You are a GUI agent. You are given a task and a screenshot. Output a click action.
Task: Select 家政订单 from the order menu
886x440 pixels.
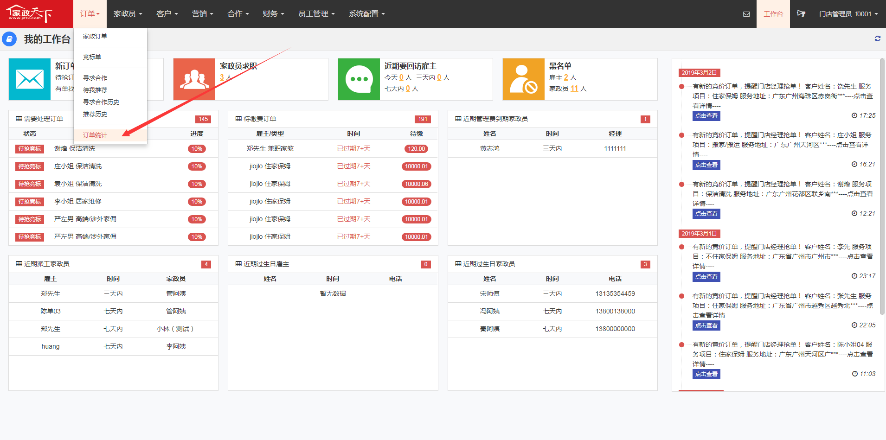[x=110, y=36]
